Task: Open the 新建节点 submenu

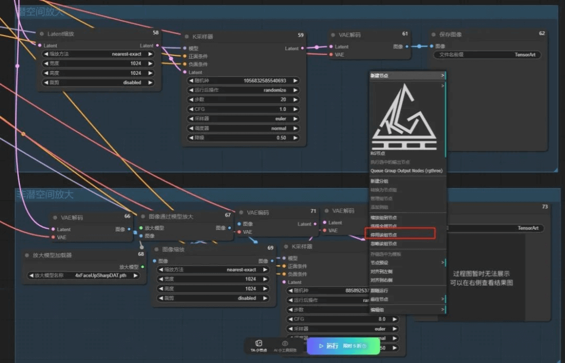Action: [407, 76]
